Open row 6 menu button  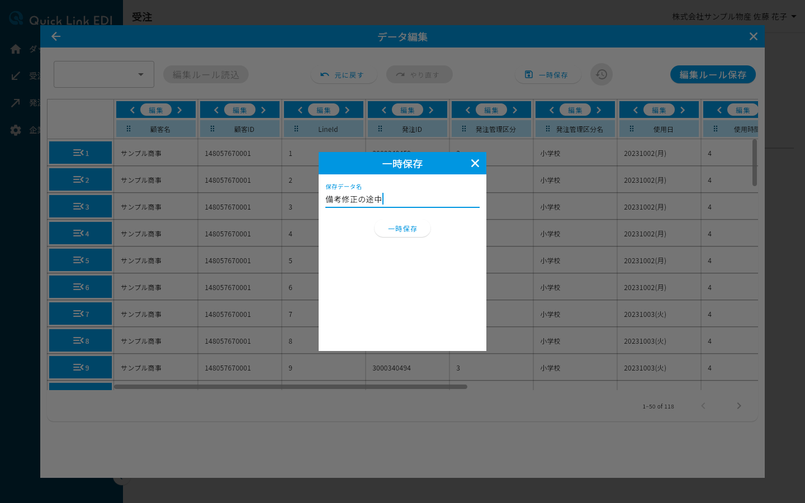click(80, 287)
